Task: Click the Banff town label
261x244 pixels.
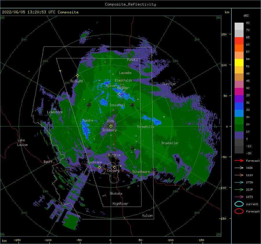Action: pyautogui.click(x=48, y=162)
